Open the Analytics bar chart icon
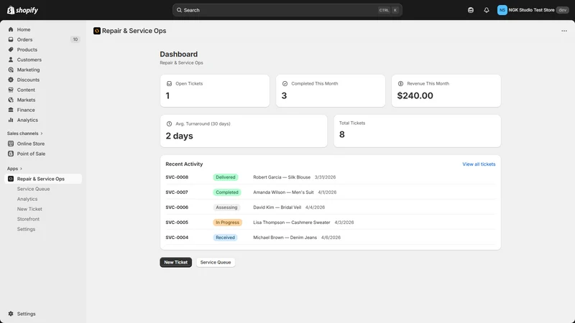The height and width of the screenshot is (323, 575). click(11, 120)
